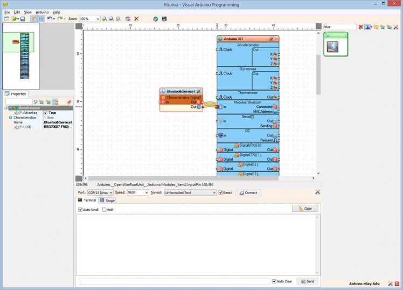
Task: Enable the Hold checkbox
Action: pyautogui.click(x=105, y=210)
